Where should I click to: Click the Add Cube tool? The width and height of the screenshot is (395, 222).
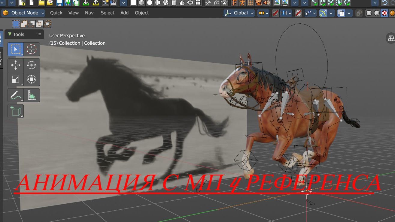pyautogui.click(x=15, y=111)
